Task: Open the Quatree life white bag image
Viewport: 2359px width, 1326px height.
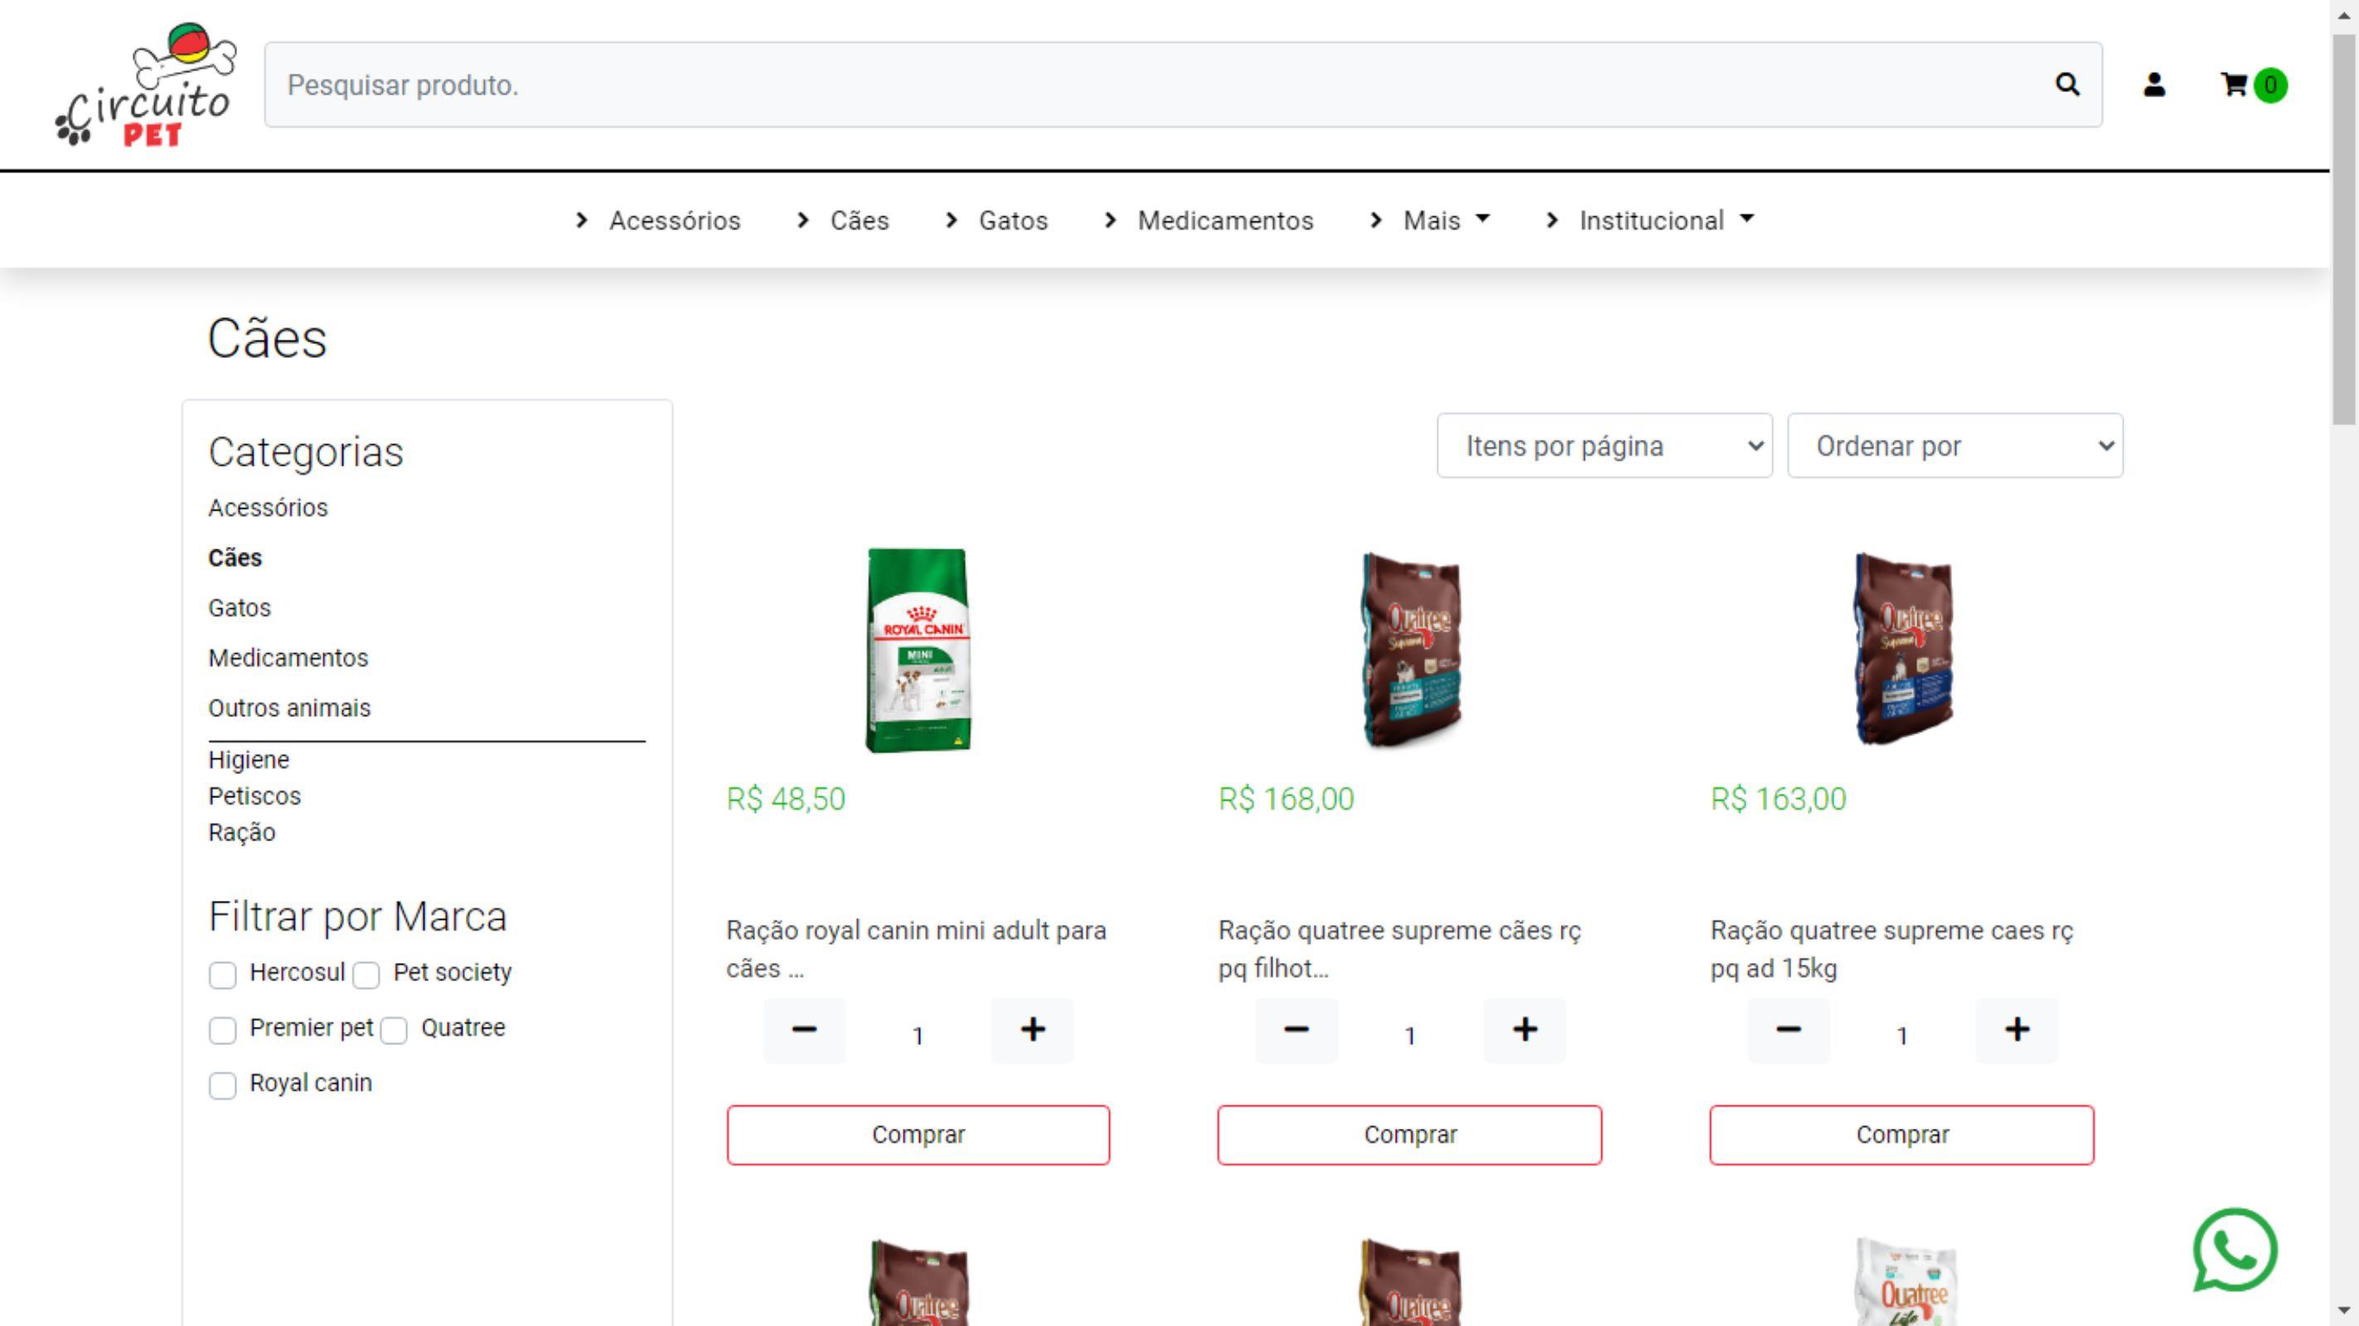Action: click(1905, 1280)
